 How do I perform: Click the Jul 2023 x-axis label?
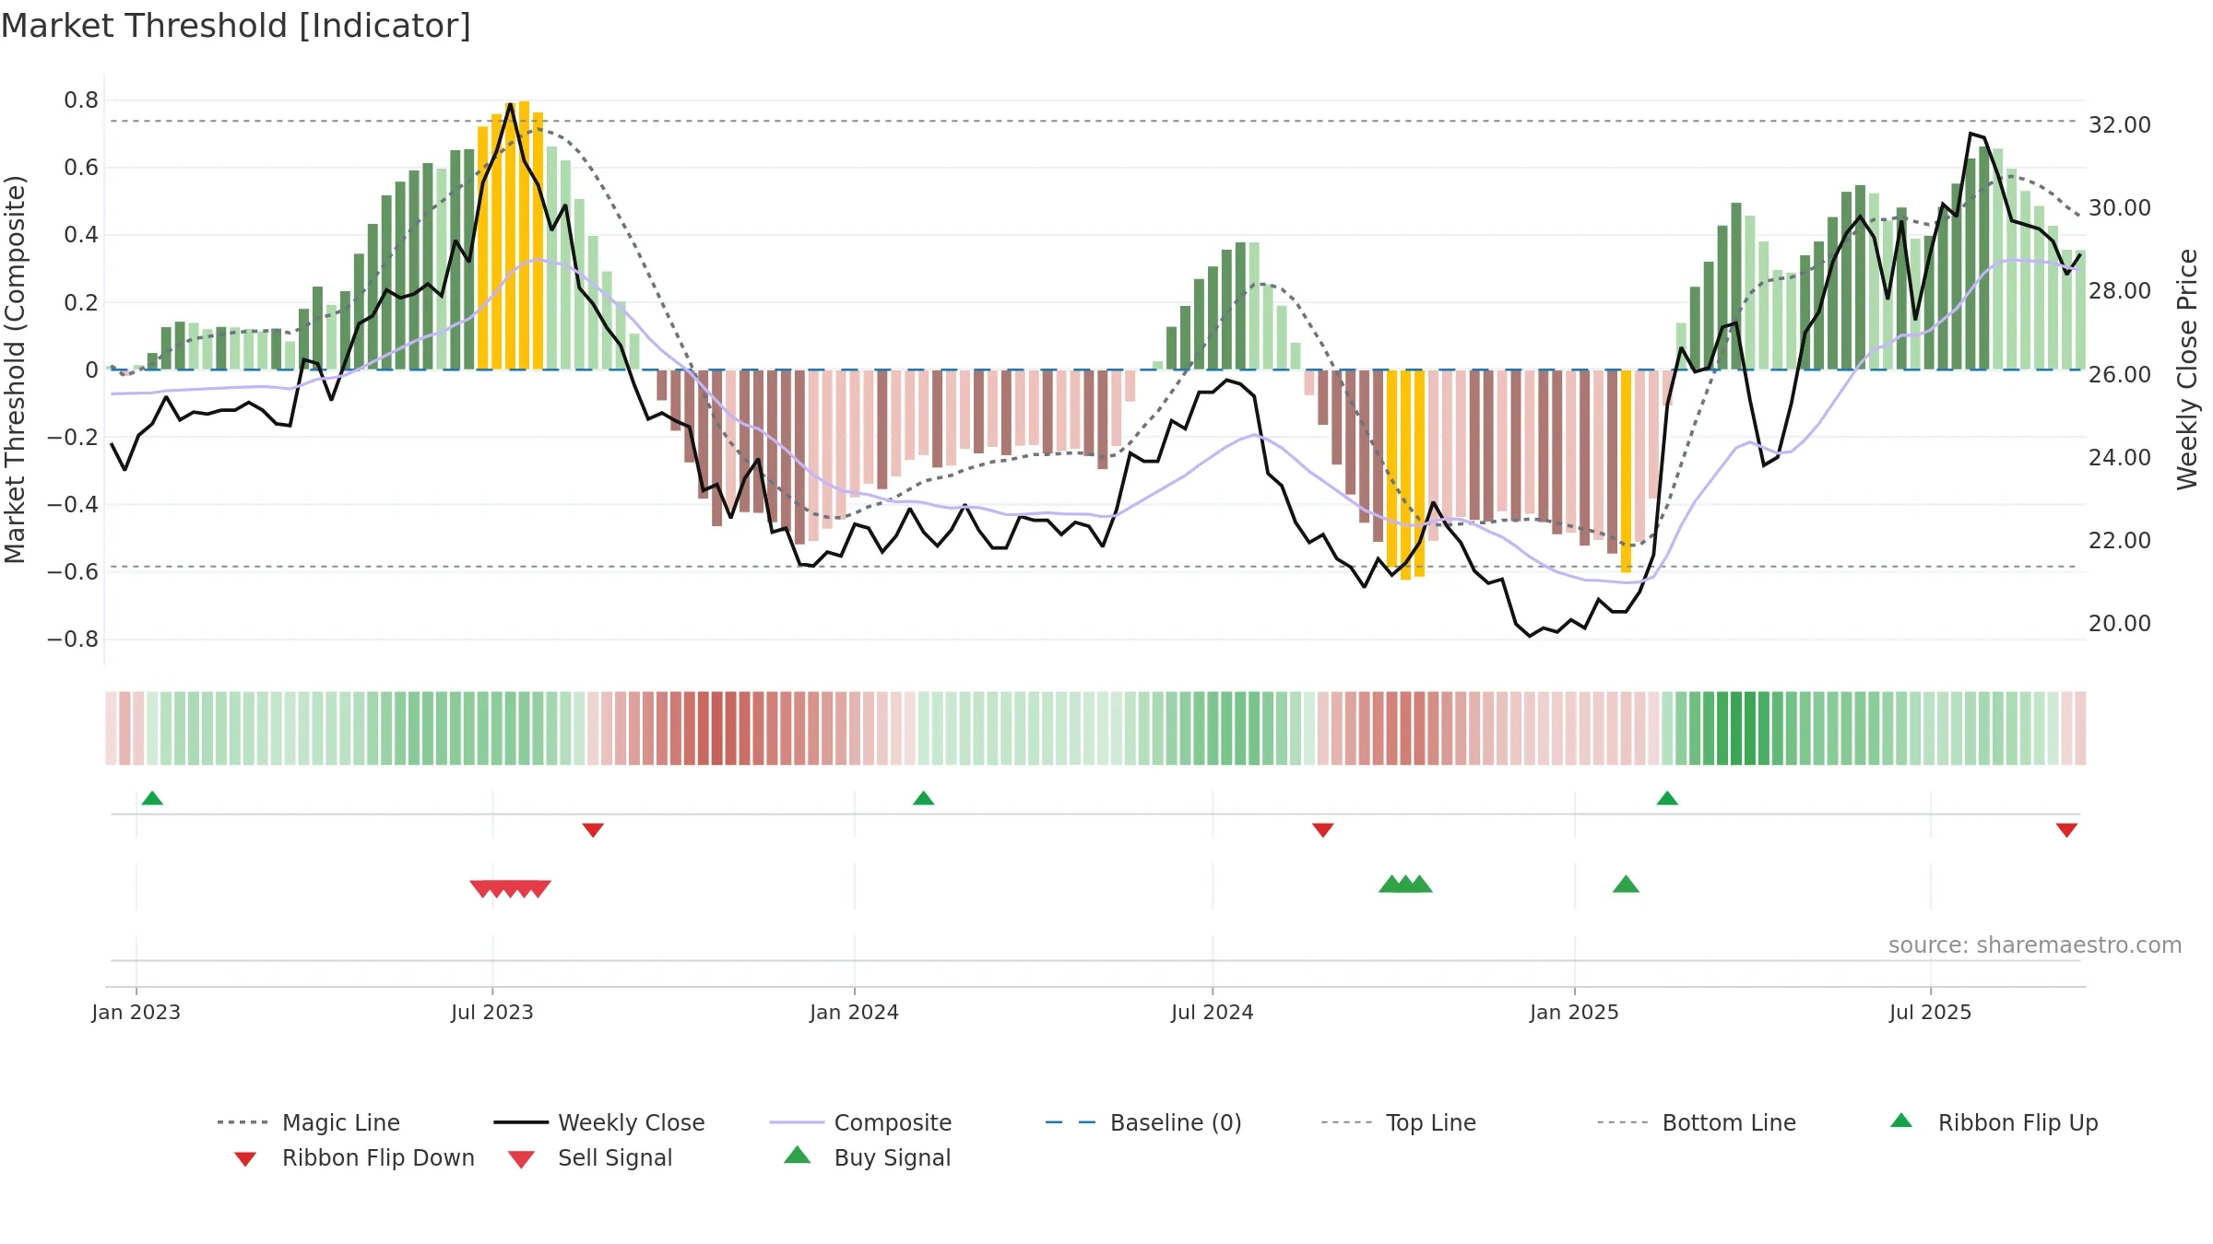[x=492, y=1012]
